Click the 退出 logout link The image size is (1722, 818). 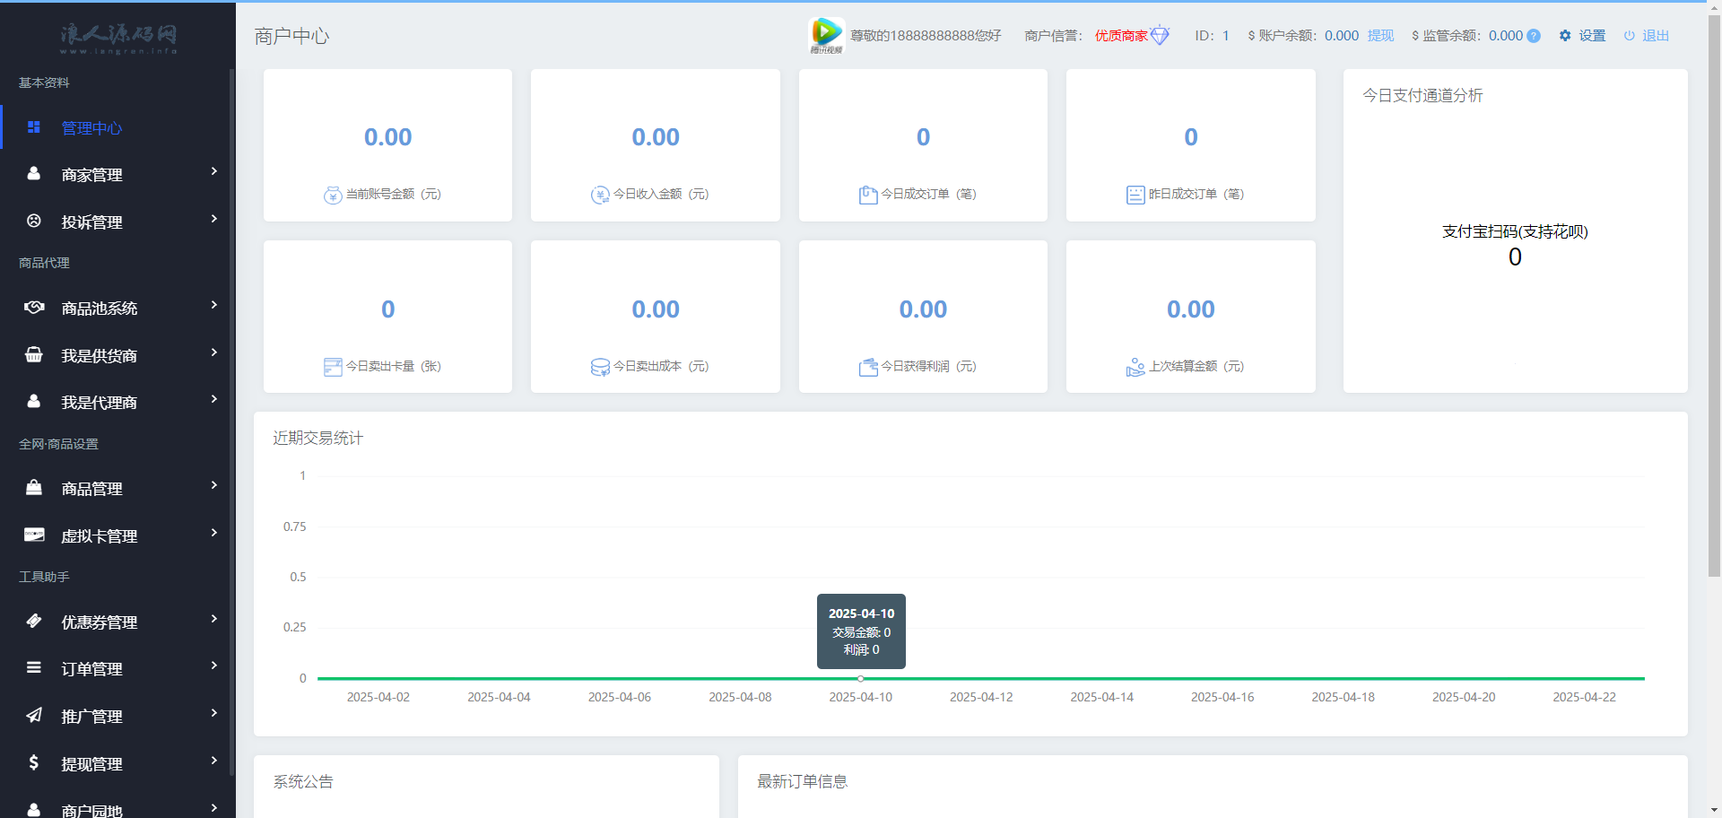pos(1655,36)
